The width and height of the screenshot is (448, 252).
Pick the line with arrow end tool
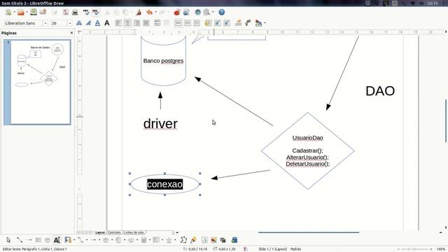29,240
